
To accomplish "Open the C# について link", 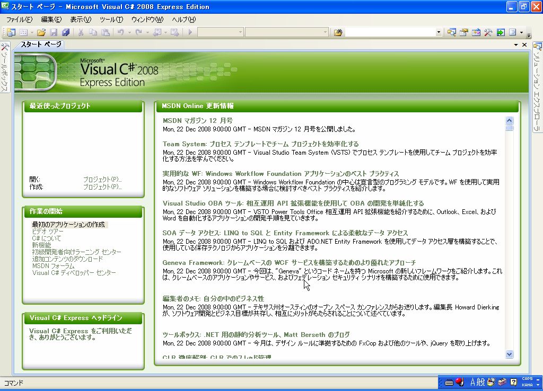I will pos(47,238).
